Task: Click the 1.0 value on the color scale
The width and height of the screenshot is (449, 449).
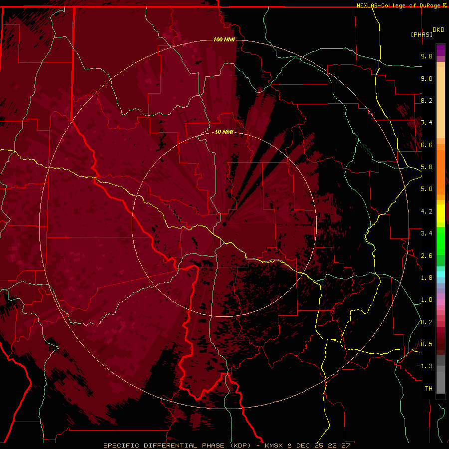Action: pos(427,300)
